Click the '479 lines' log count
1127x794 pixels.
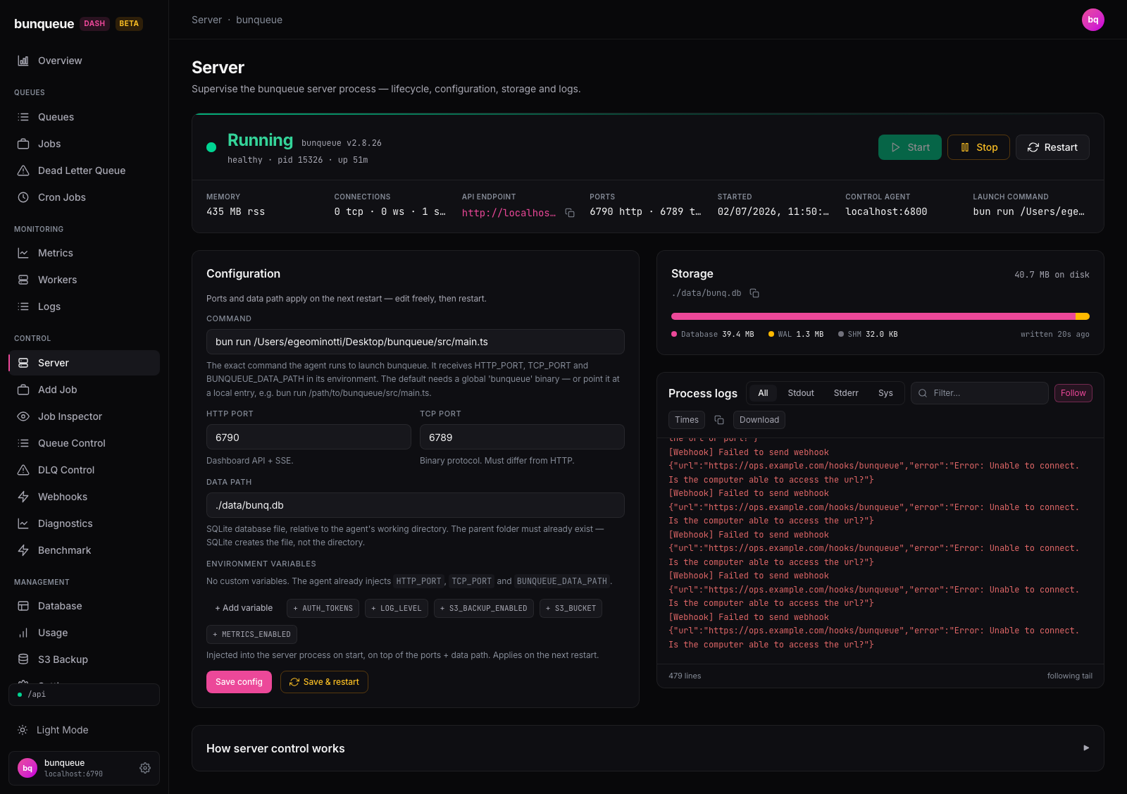tap(685, 676)
